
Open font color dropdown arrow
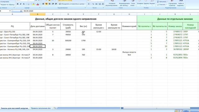click(x=40, y=4)
